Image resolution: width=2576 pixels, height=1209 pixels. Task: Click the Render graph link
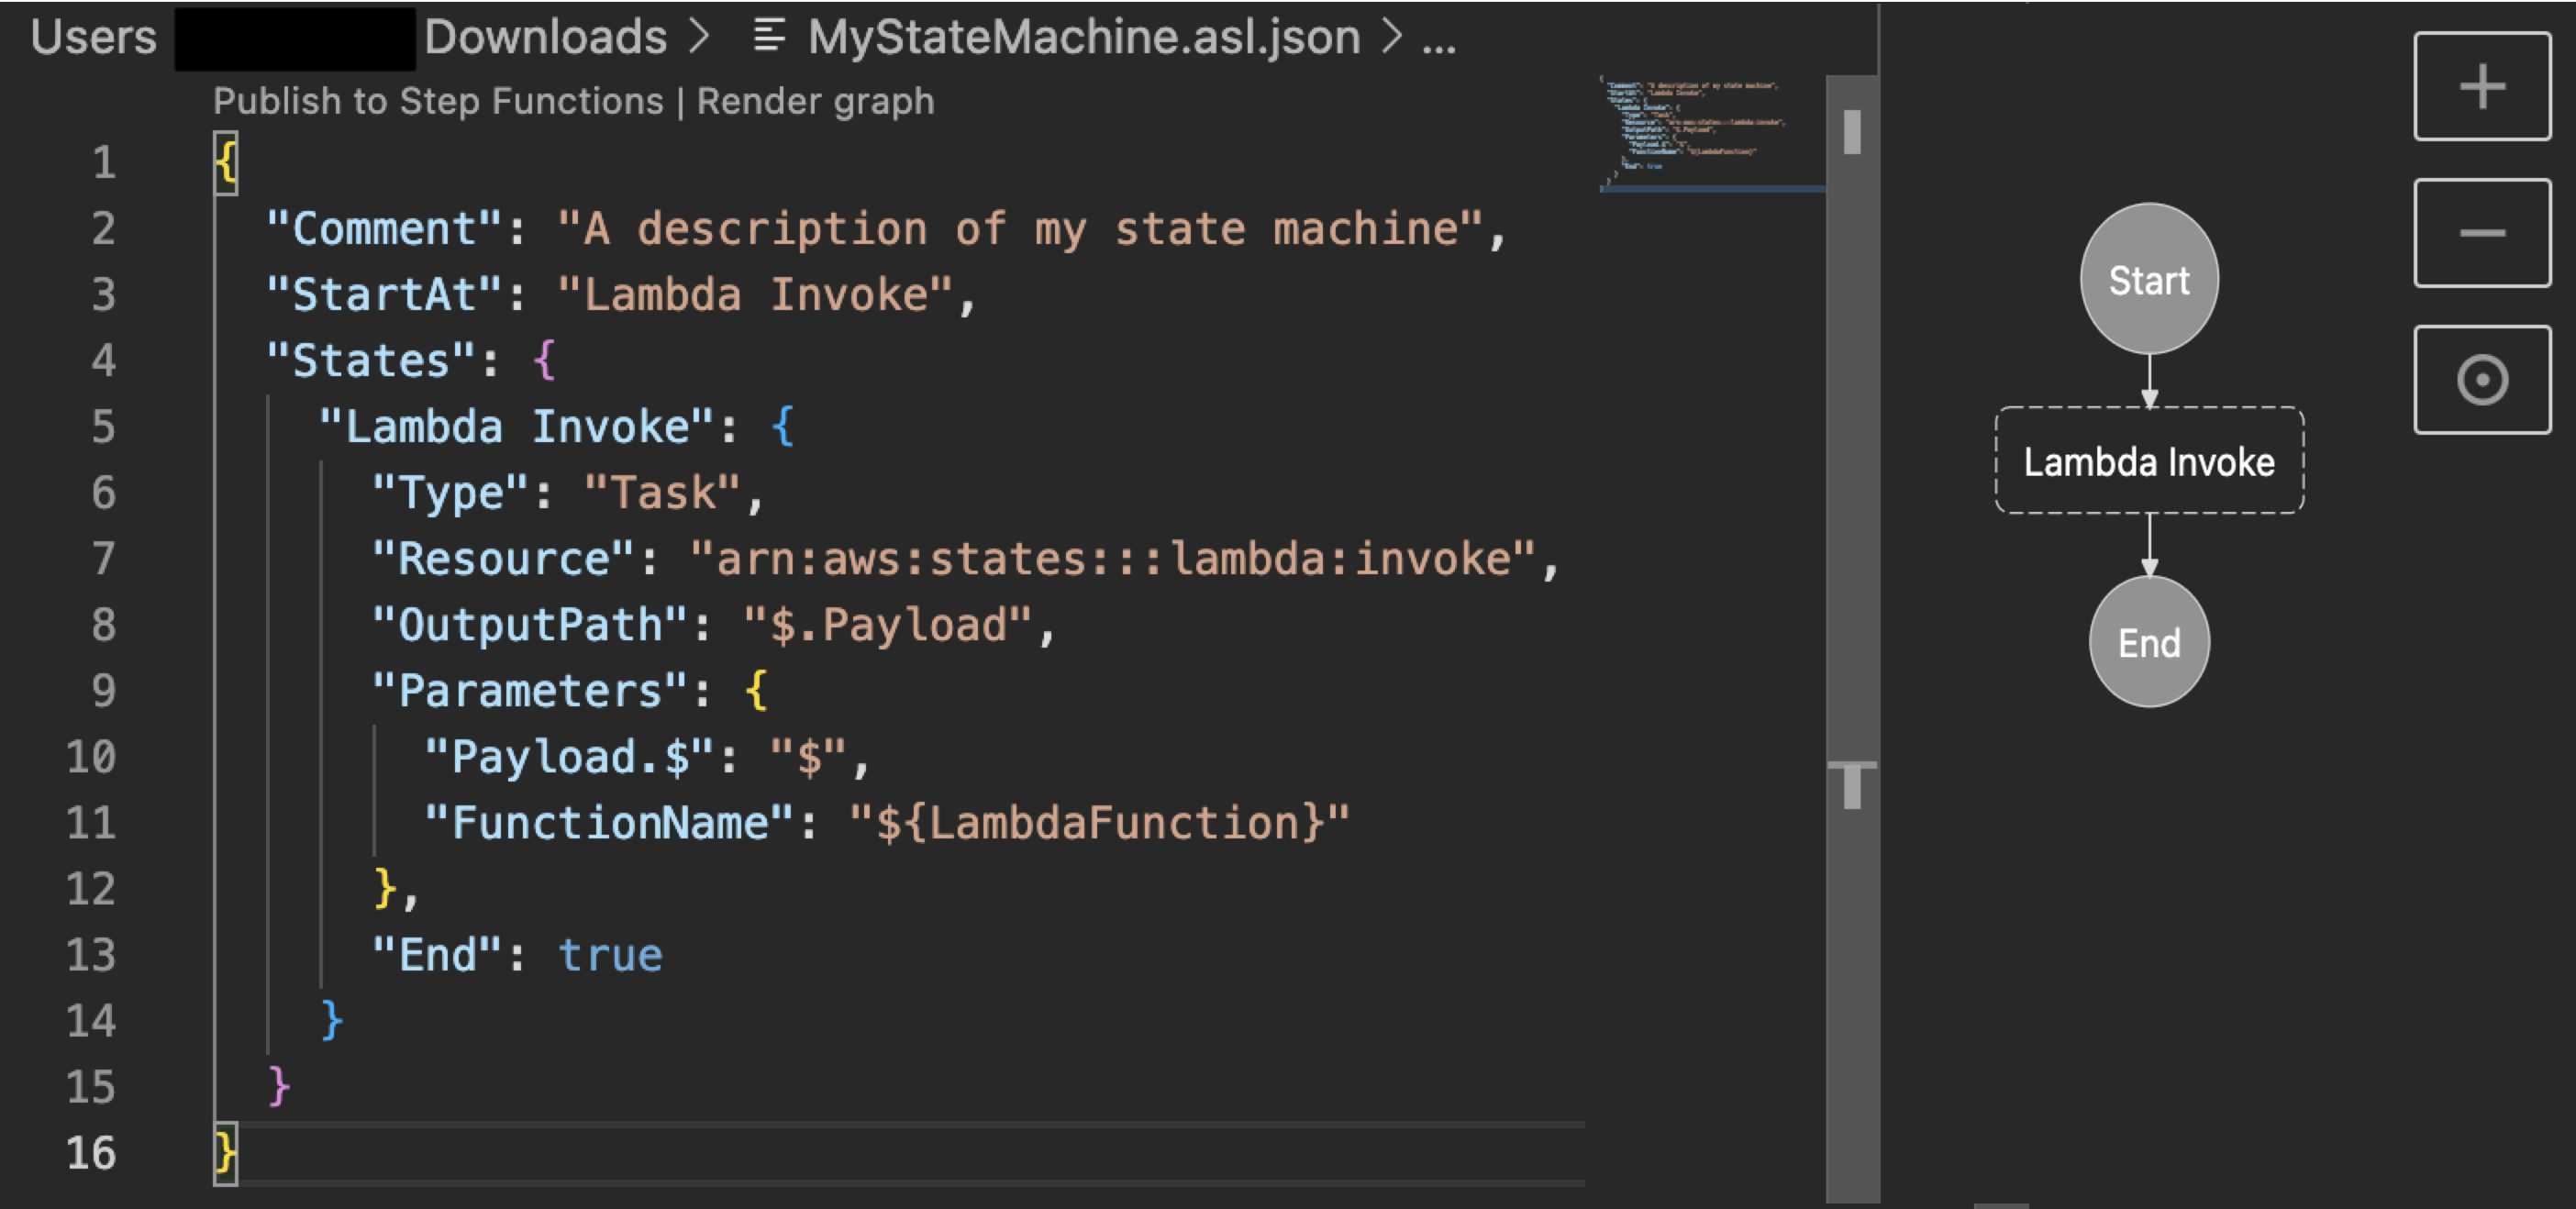tap(815, 100)
